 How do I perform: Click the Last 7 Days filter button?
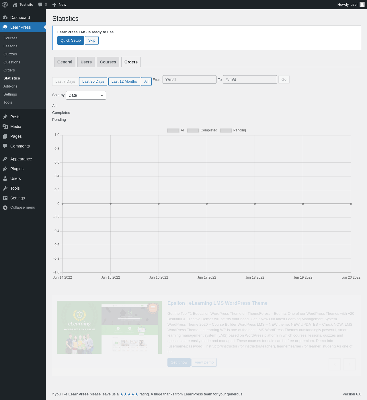click(65, 81)
